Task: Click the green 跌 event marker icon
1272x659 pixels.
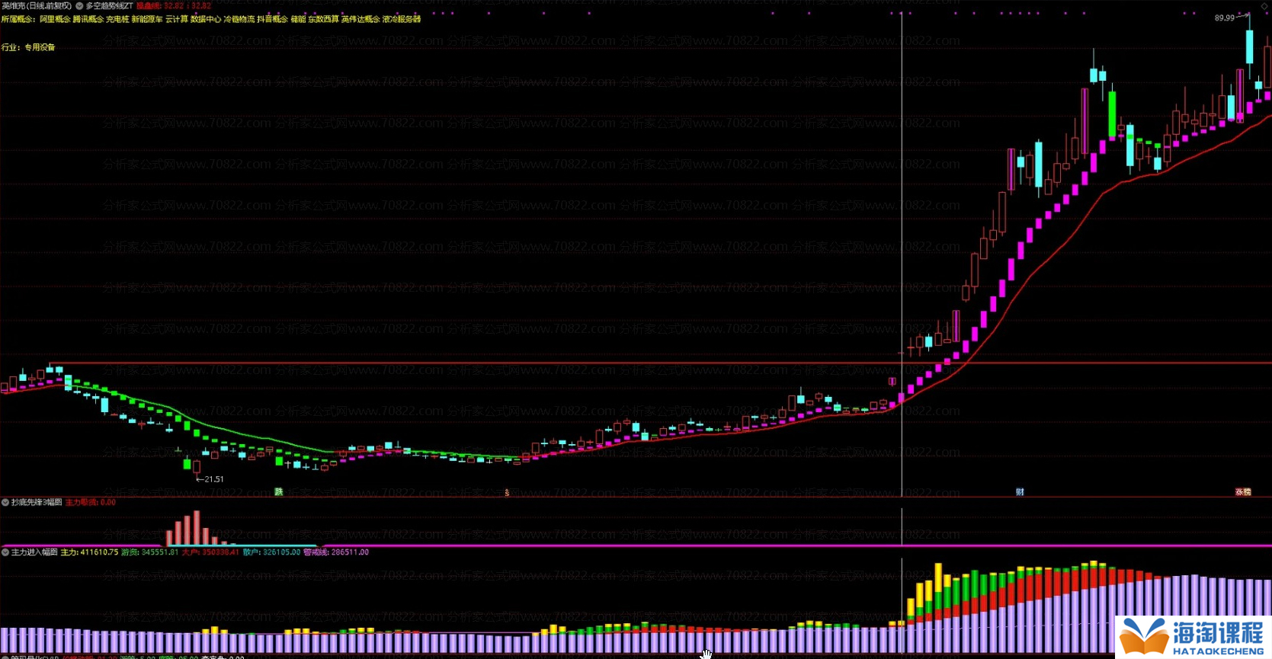Action: [279, 492]
